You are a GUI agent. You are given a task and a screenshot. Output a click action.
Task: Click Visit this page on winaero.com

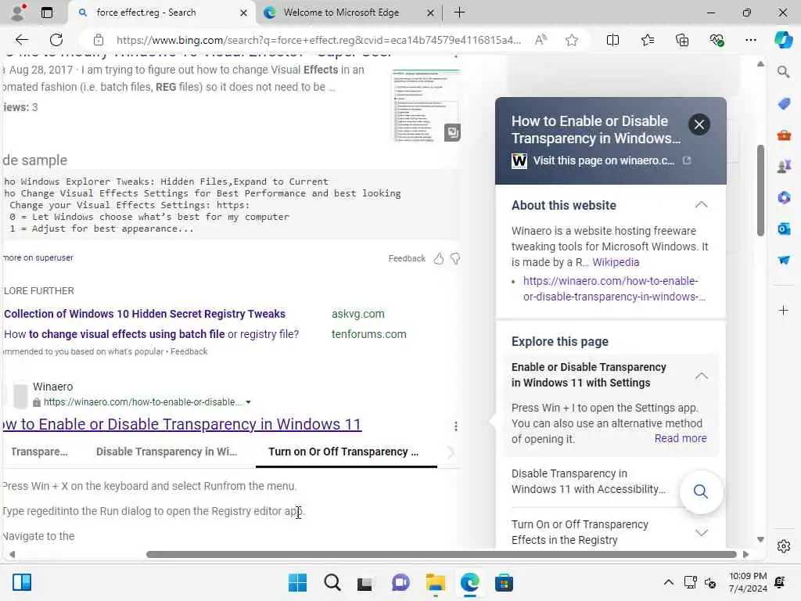tap(603, 161)
